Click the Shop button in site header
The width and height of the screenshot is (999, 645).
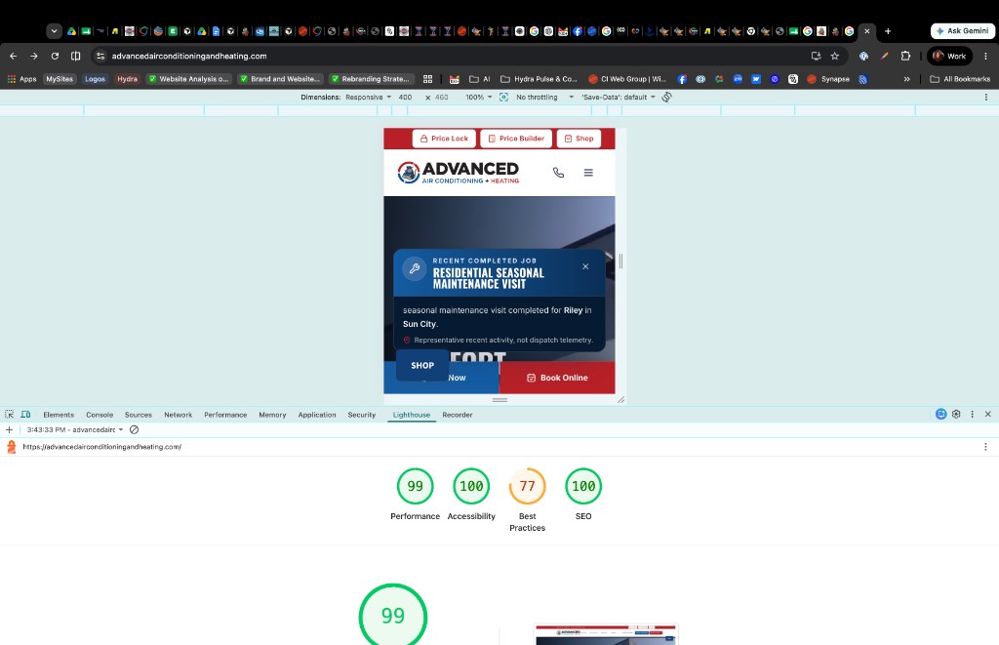pos(579,139)
